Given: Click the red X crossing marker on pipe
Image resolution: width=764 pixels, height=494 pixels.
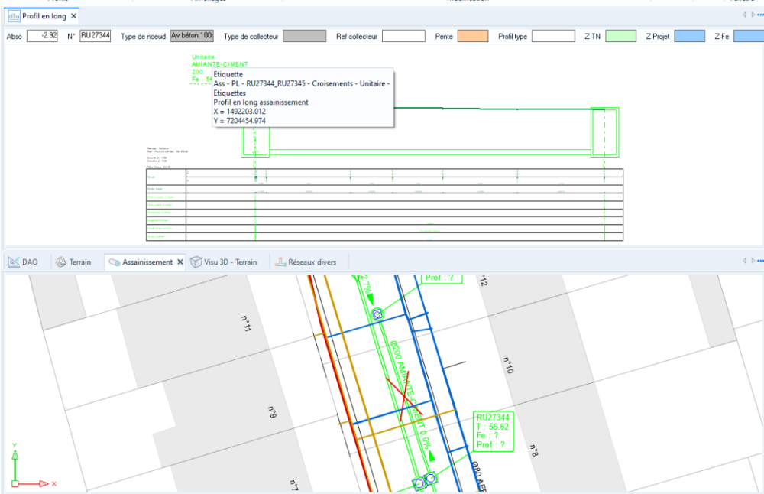Looking at the screenshot, I should tap(404, 400).
